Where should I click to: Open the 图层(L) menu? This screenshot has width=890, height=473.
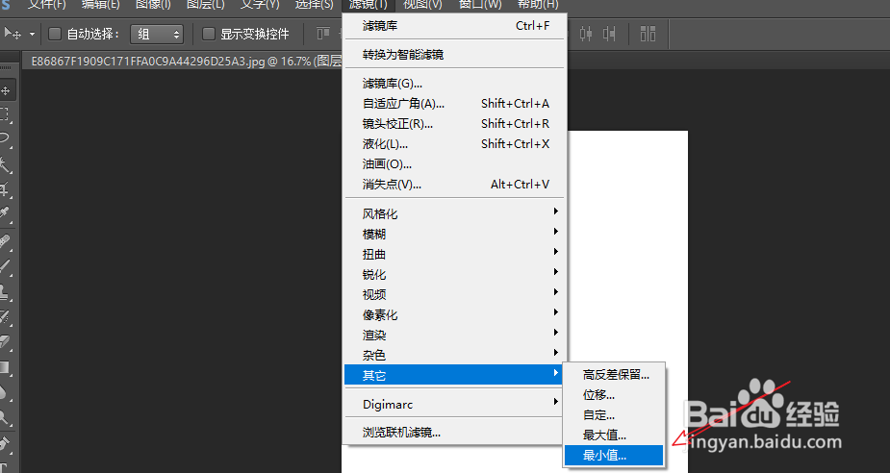206,5
